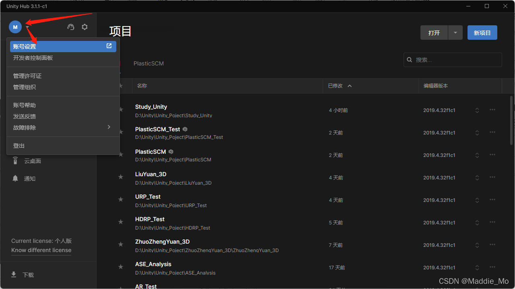Click external link icon on 账号设置
Image resolution: width=515 pixels, height=289 pixels.
(x=109, y=46)
